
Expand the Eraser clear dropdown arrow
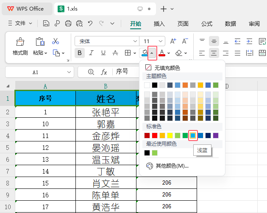pyautogui.click(x=186, y=53)
